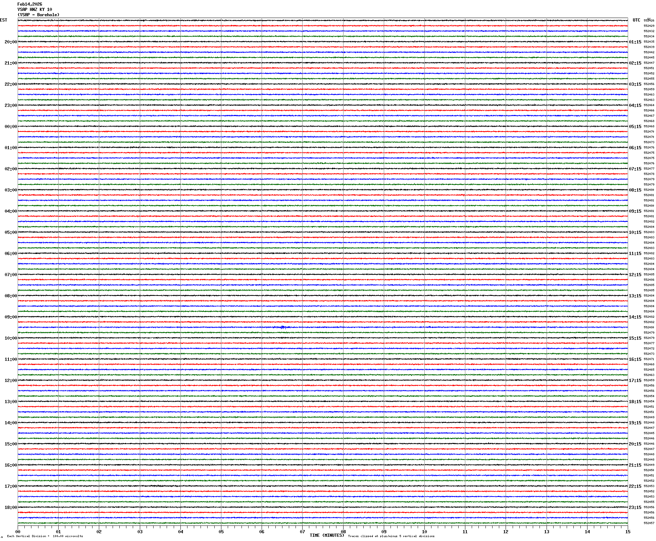
Task: Click the 15 minute tick on bottom axis
Action: coord(628,531)
